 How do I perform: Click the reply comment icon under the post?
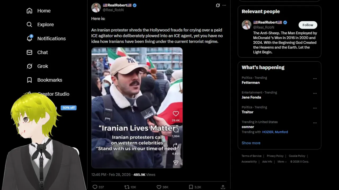pyautogui.click(x=95, y=187)
